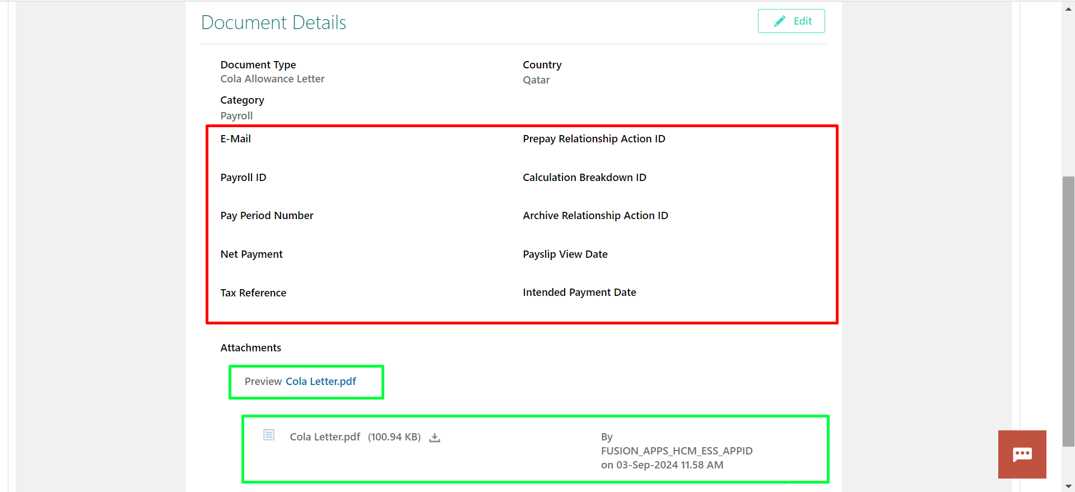Screen dimensions: 1075x492
Task: Click the 'E-Mail' field label
Action: coord(235,139)
